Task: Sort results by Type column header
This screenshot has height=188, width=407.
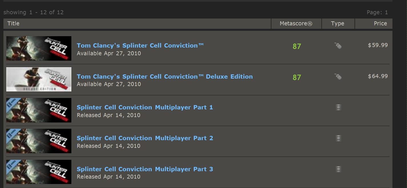Action: coord(338,24)
